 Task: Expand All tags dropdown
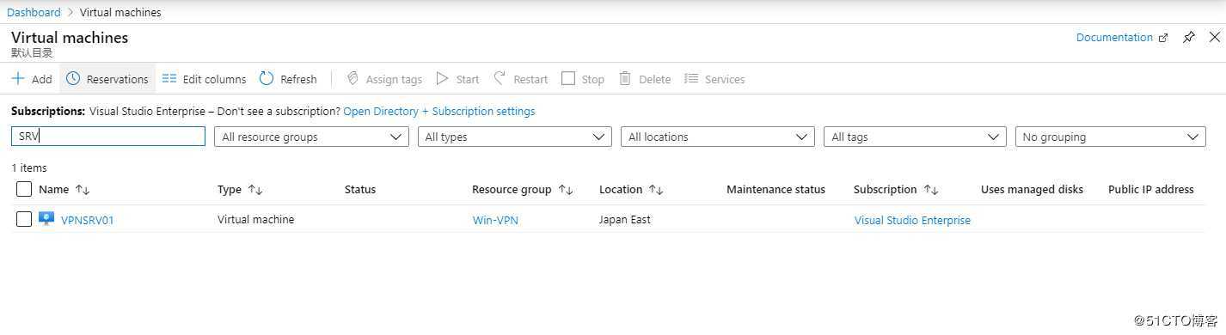pyautogui.click(x=915, y=137)
